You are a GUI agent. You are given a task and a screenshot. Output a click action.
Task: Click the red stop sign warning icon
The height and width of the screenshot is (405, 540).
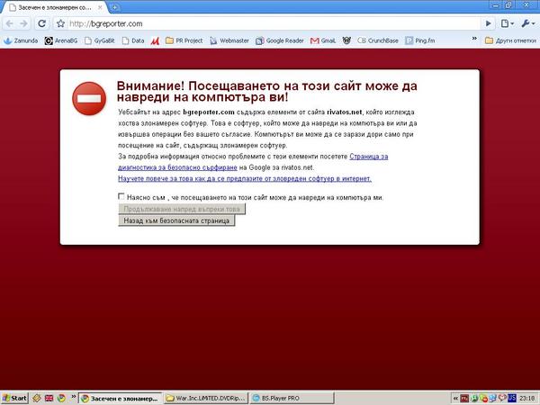pyautogui.click(x=89, y=98)
